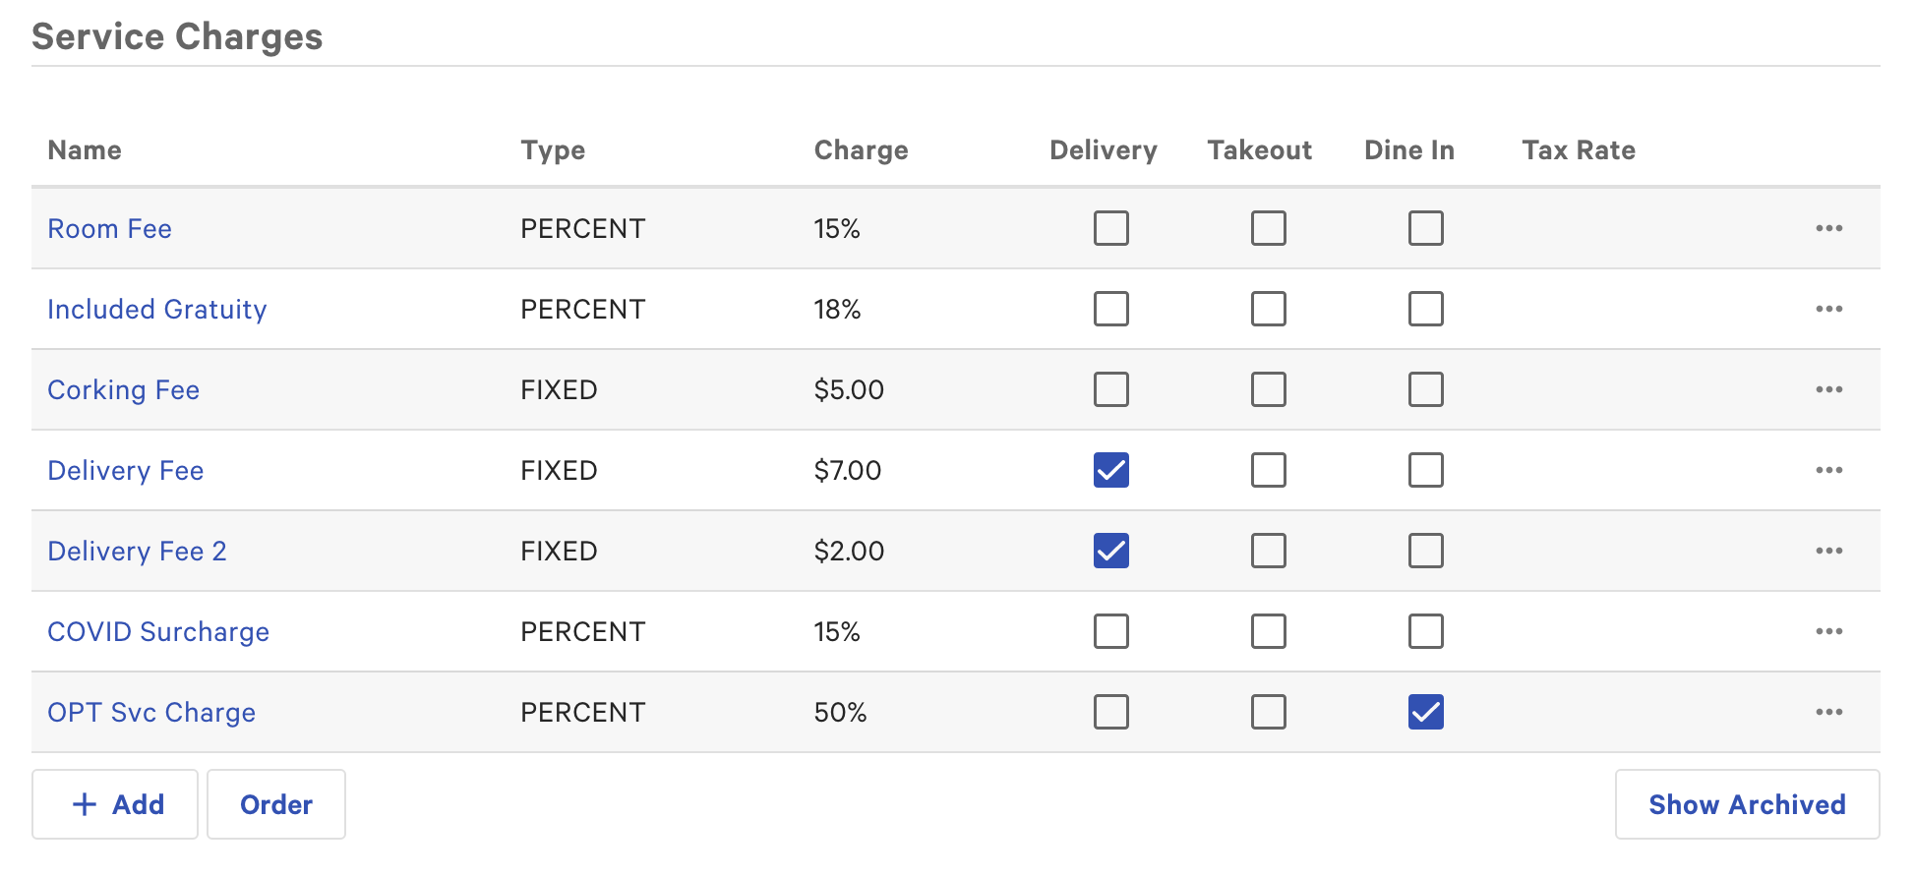Open the OPT Svc Charge actions menu
The image size is (1914, 877).
point(1829,712)
